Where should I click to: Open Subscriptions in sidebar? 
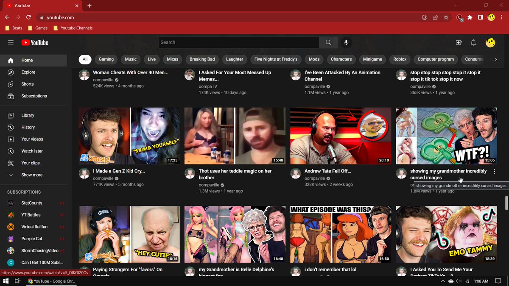[34, 96]
